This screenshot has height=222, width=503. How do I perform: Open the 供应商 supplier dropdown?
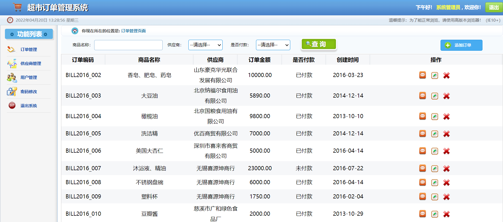click(205, 45)
